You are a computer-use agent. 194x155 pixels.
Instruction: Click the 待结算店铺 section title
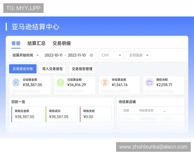click(x=127, y=102)
